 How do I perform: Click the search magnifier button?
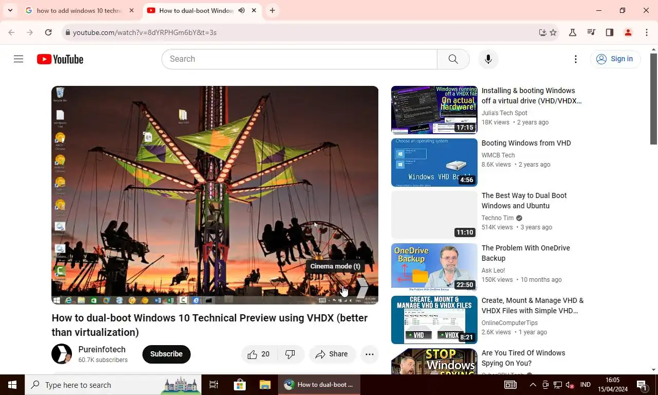click(x=453, y=59)
